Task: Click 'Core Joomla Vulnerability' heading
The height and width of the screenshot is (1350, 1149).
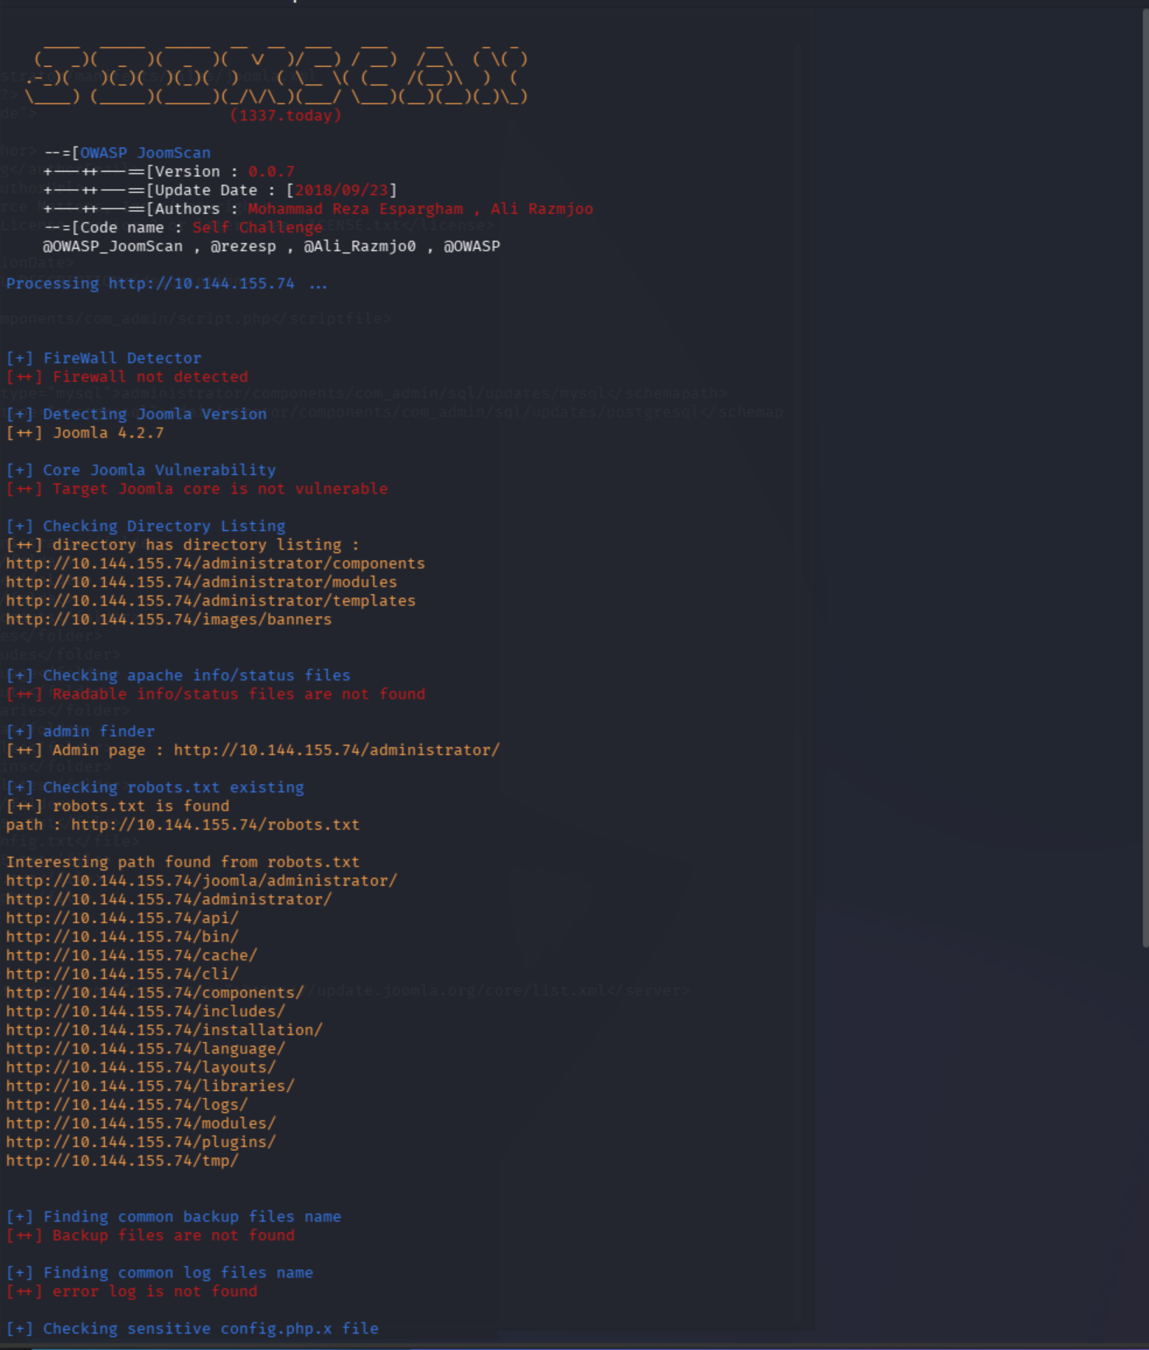Action: [141, 470]
